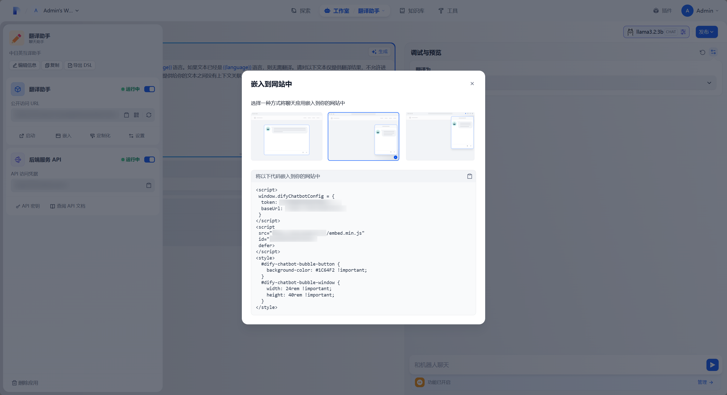The image size is (727, 395).
Task: Expand the Admin's workspace switcher
Action: pos(61,11)
